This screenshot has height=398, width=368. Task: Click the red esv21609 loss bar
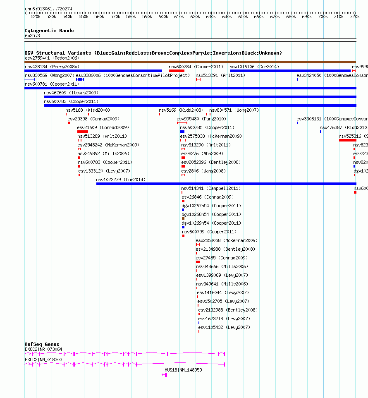pyautogui.click(x=83, y=132)
